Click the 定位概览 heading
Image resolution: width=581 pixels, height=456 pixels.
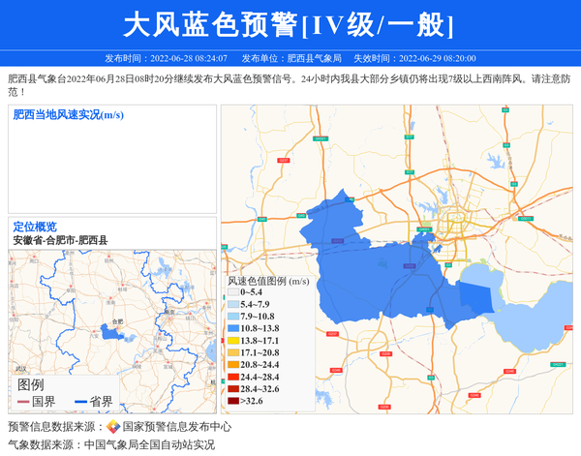point(35,227)
